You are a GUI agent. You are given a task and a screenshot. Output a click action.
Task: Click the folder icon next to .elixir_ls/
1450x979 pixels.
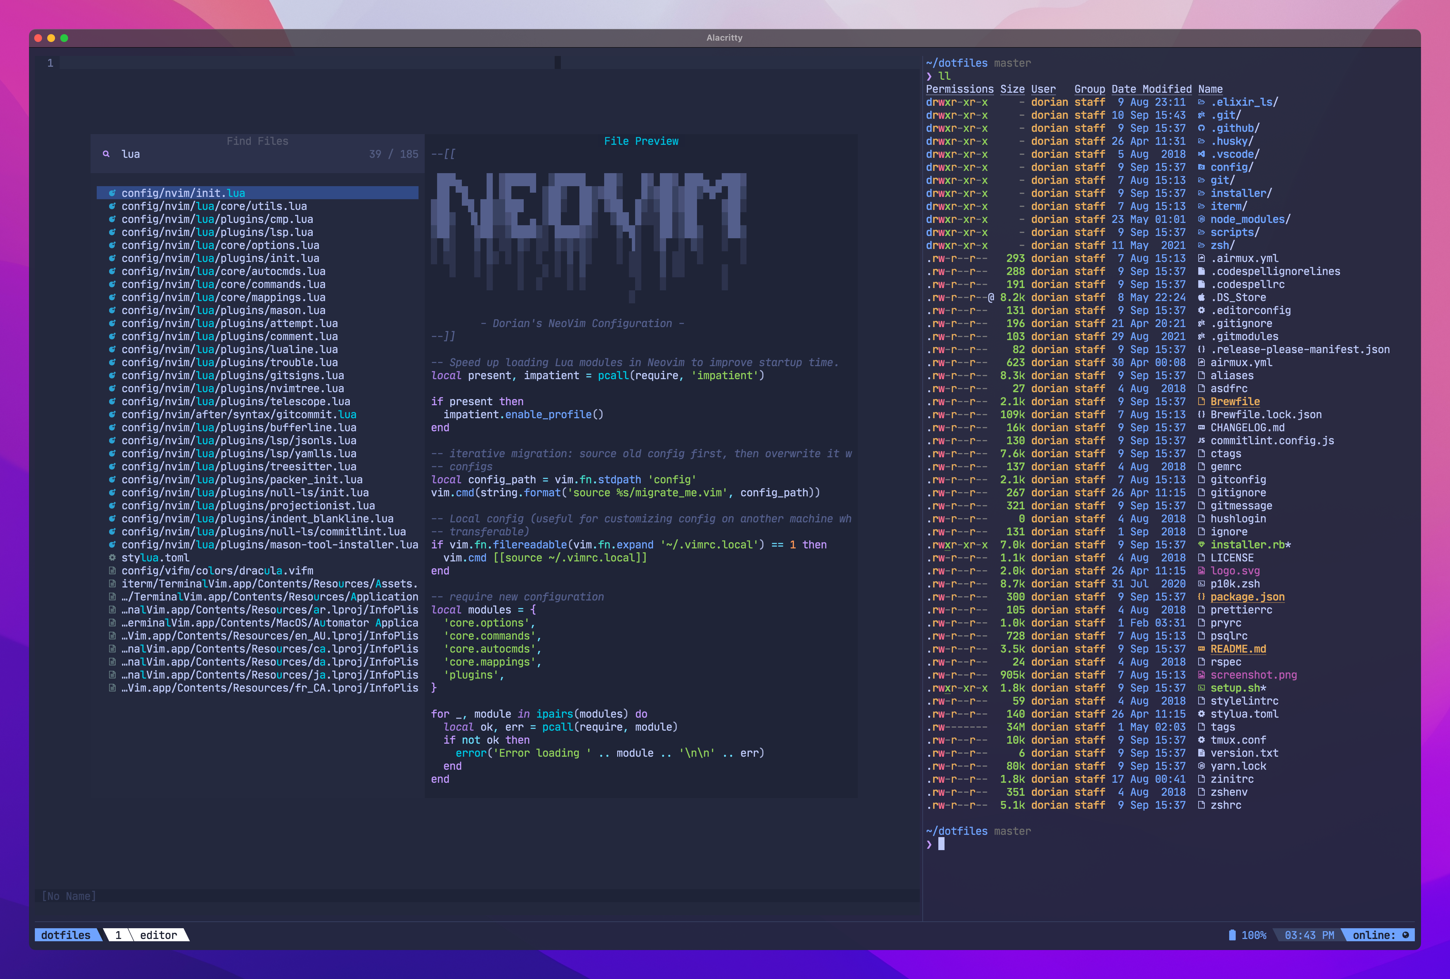1201,102
